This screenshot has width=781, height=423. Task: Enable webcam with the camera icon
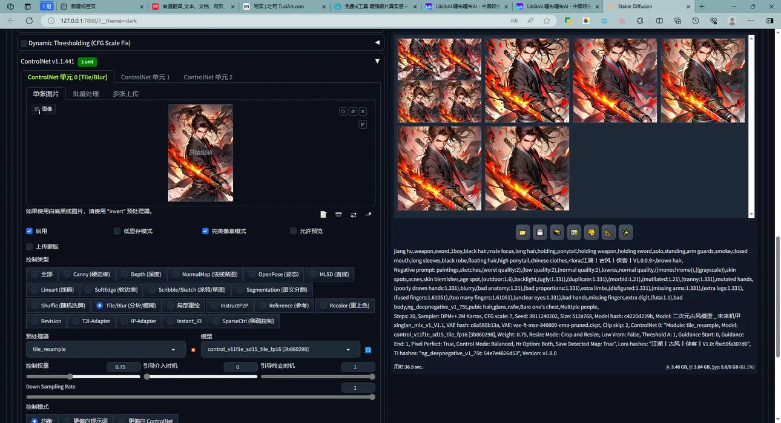tap(338, 215)
